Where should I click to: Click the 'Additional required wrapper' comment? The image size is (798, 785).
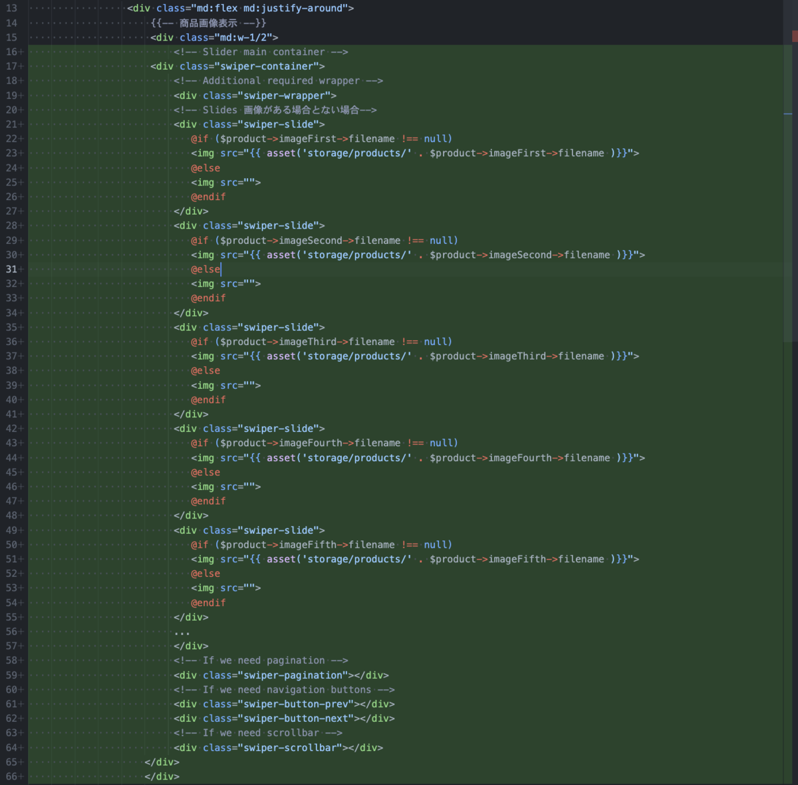pyautogui.click(x=278, y=81)
